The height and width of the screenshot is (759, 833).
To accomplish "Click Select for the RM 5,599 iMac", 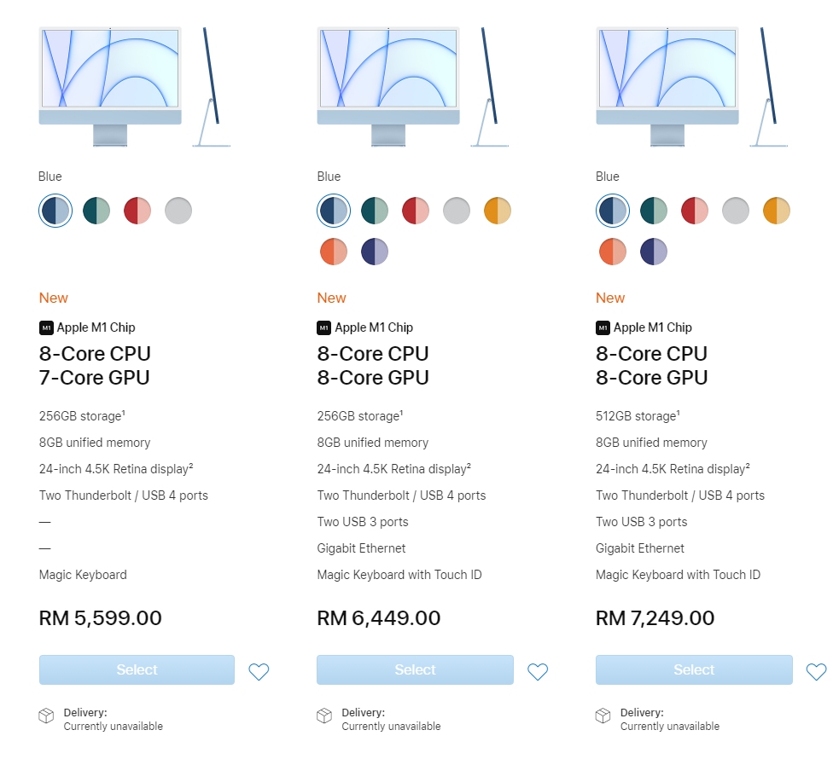I will [136, 669].
